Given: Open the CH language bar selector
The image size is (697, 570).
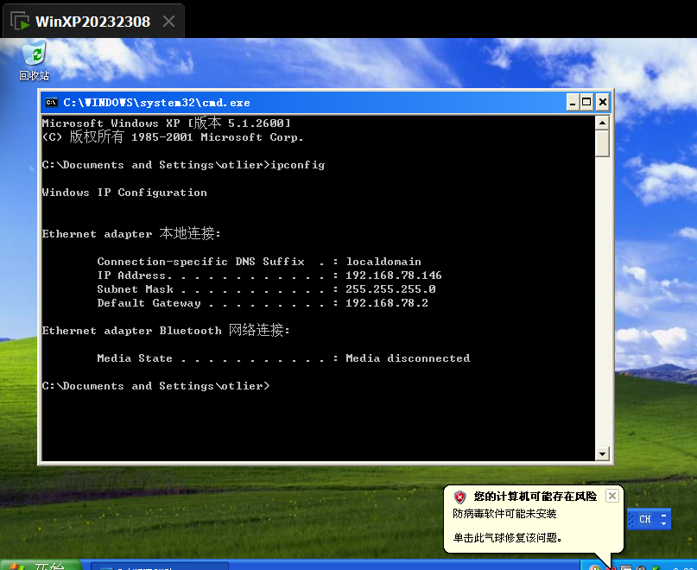Looking at the screenshot, I should (645, 519).
